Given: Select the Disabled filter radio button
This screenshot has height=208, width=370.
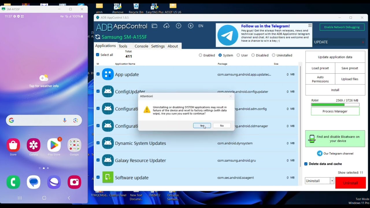Looking at the screenshot, I should point(253,55).
